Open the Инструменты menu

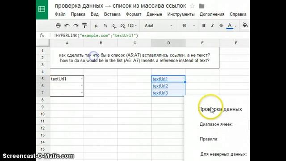181,14
